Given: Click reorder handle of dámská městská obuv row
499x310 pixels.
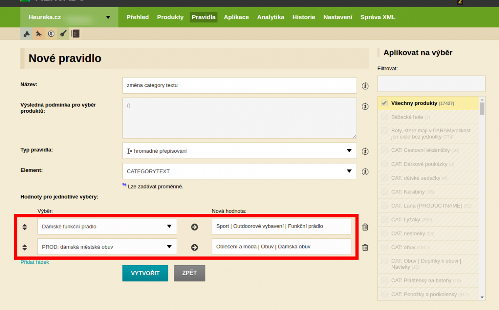Looking at the screenshot, I should pyautogui.click(x=25, y=247).
